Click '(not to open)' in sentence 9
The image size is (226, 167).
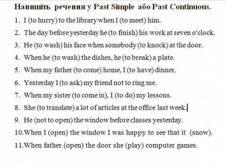(53, 120)
